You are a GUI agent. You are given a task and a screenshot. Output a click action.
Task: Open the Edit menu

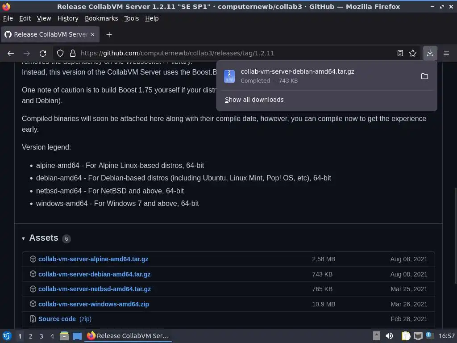25,18
